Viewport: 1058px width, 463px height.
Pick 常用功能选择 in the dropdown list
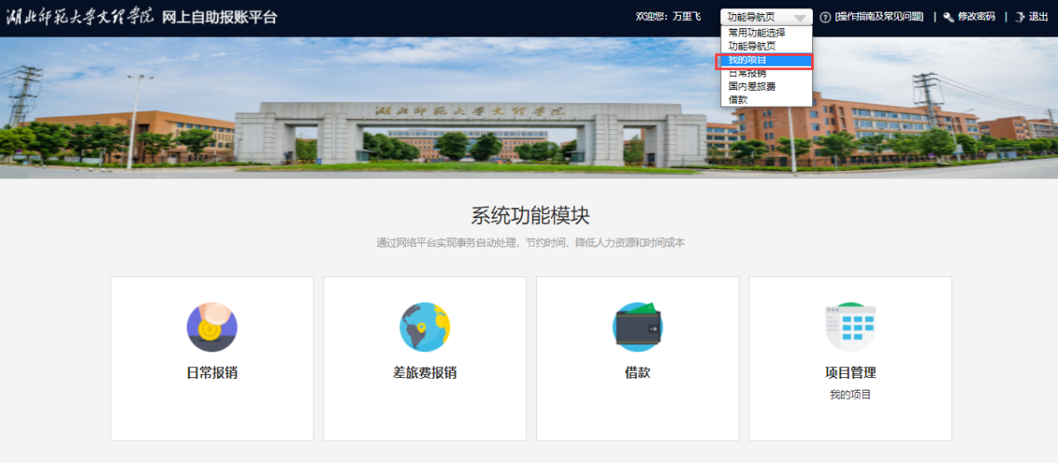pos(756,32)
